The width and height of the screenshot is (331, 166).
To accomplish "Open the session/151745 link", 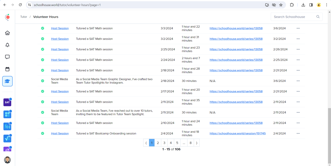I will 237,133.
